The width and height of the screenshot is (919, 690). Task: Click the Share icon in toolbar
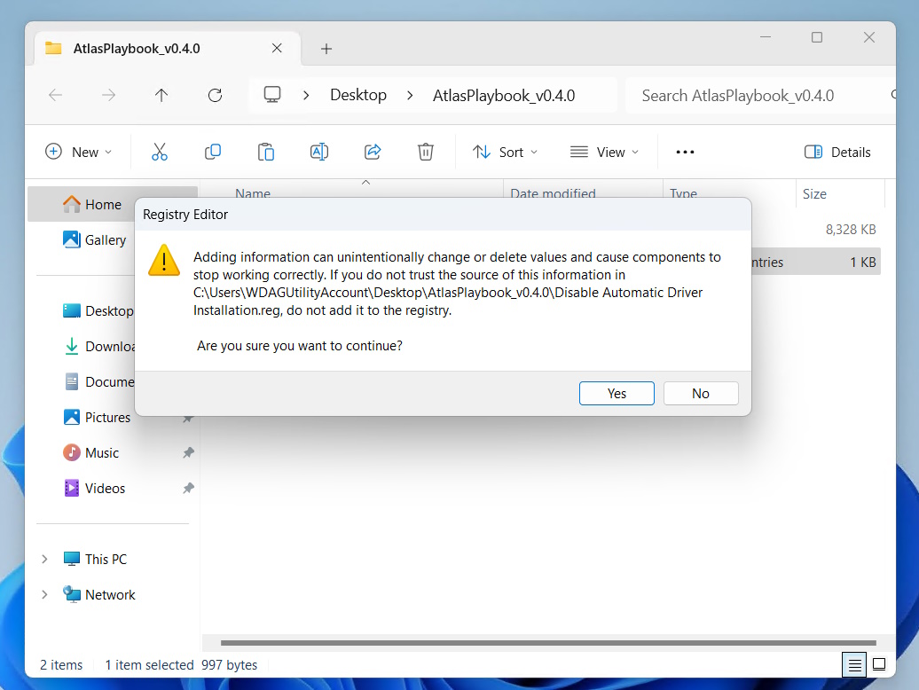click(x=373, y=152)
